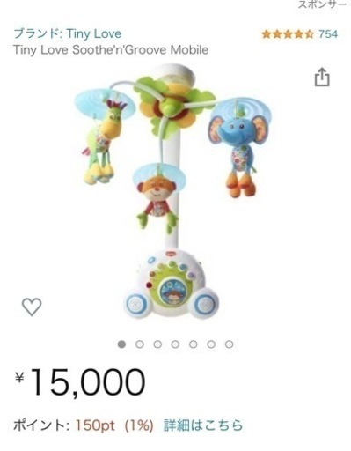Viewport: 351px width, 451px height.
Task: Open the 754 reviews count link
Action: [328, 34]
